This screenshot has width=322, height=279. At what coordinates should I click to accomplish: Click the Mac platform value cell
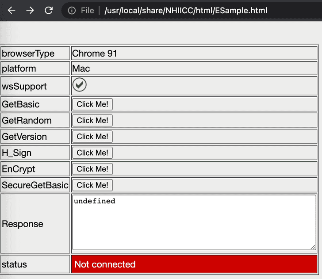click(x=194, y=69)
